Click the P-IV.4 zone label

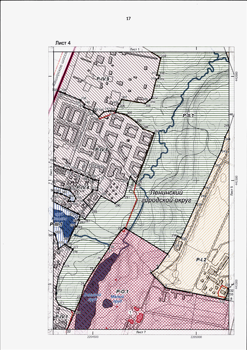pyautogui.click(x=83, y=188)
